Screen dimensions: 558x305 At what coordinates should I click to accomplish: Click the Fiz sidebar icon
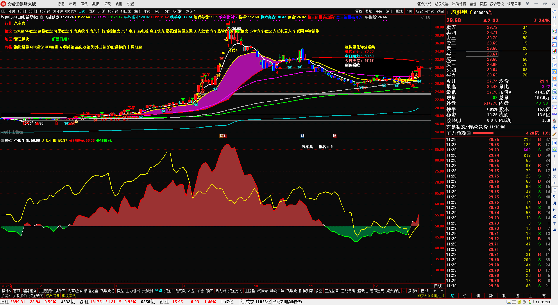click(x=555, y=85)
